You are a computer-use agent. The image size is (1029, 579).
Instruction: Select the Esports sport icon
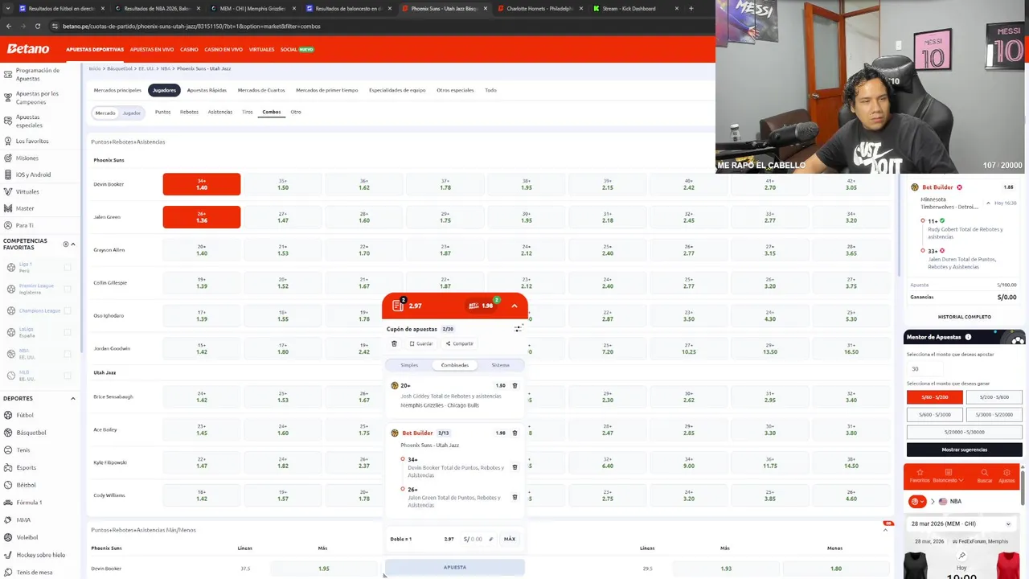(8, 467)
